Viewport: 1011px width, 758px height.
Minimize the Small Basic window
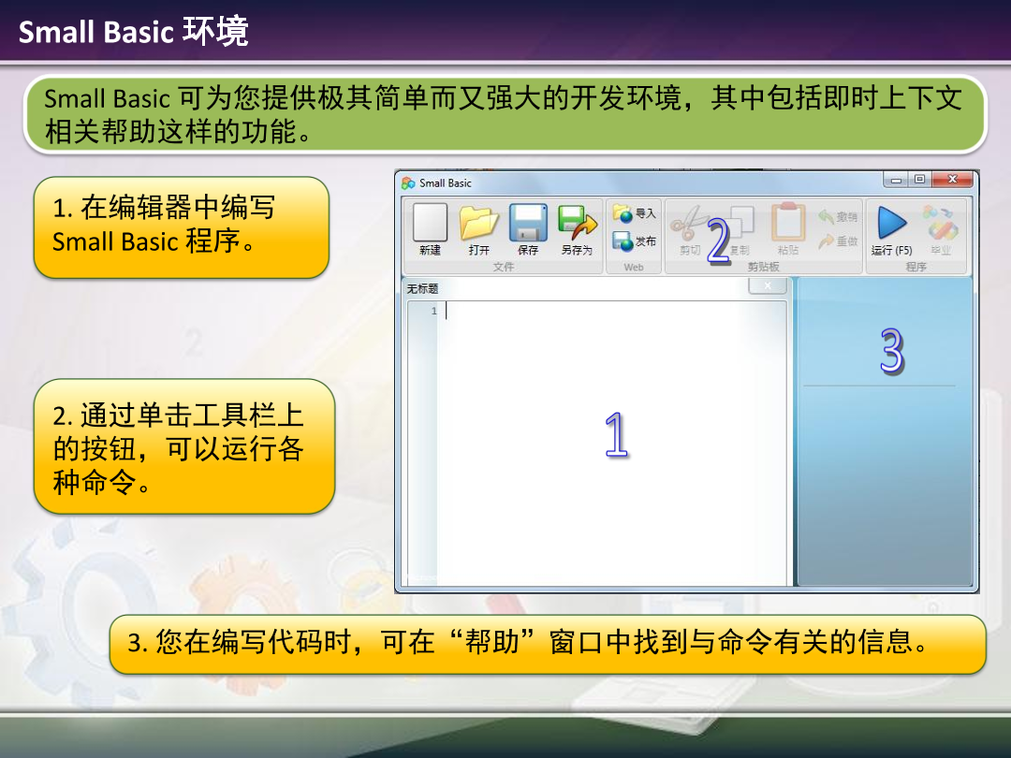point(897,180)
